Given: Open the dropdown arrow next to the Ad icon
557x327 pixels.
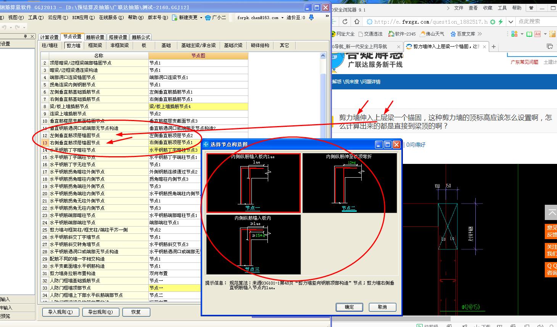Looking at the screenshot, I should pyautogui.click(x=545, y=34).
